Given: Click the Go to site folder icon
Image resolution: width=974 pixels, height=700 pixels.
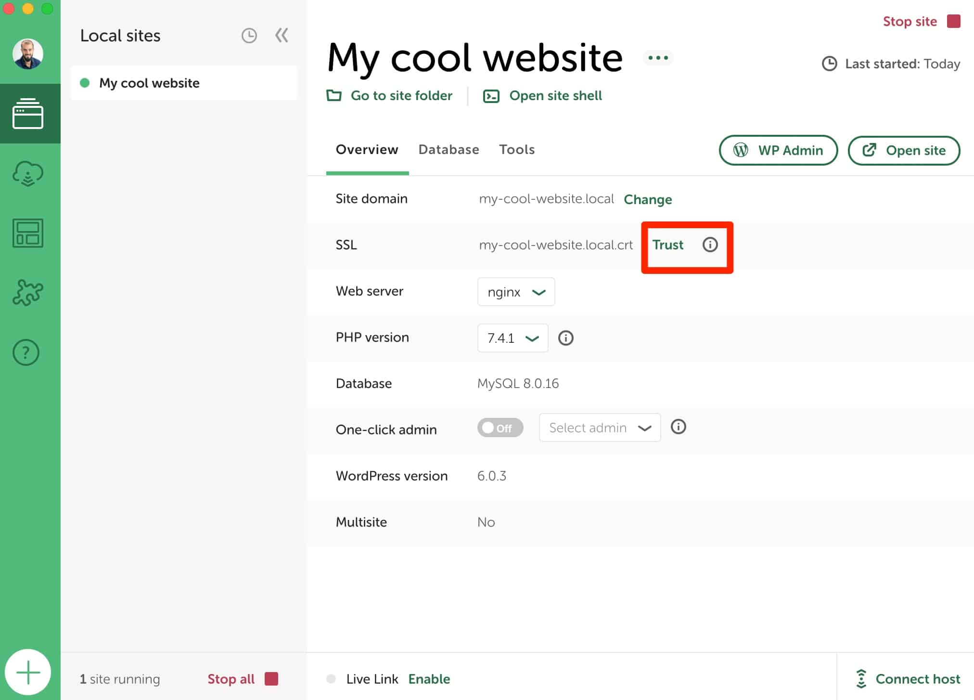Looking at the screenshot, I should tap(333, 95).
